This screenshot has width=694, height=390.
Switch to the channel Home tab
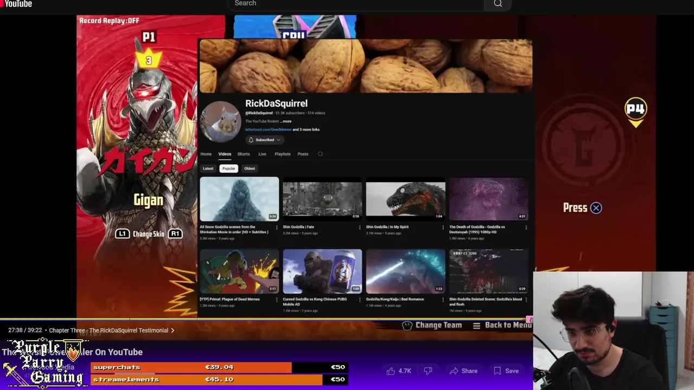point(206,154)
